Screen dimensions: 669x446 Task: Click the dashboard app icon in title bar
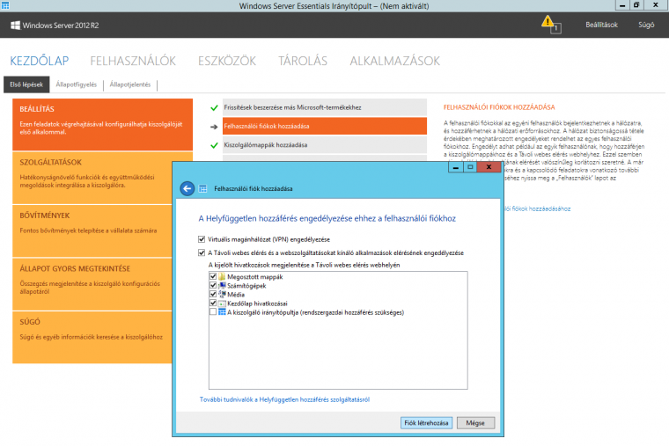pos(5,5)
